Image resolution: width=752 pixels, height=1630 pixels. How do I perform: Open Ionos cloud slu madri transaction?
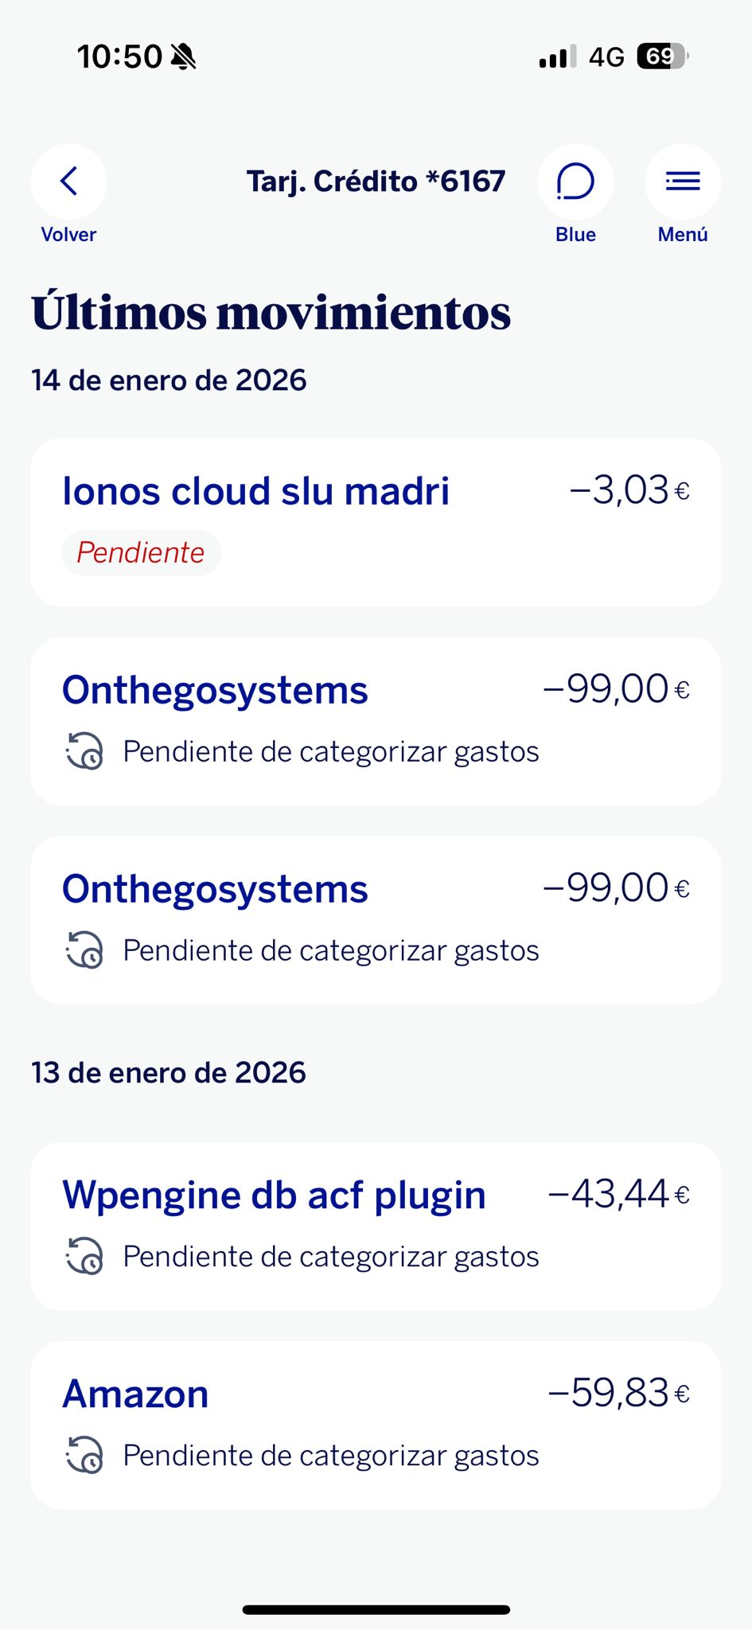[256, 491]
